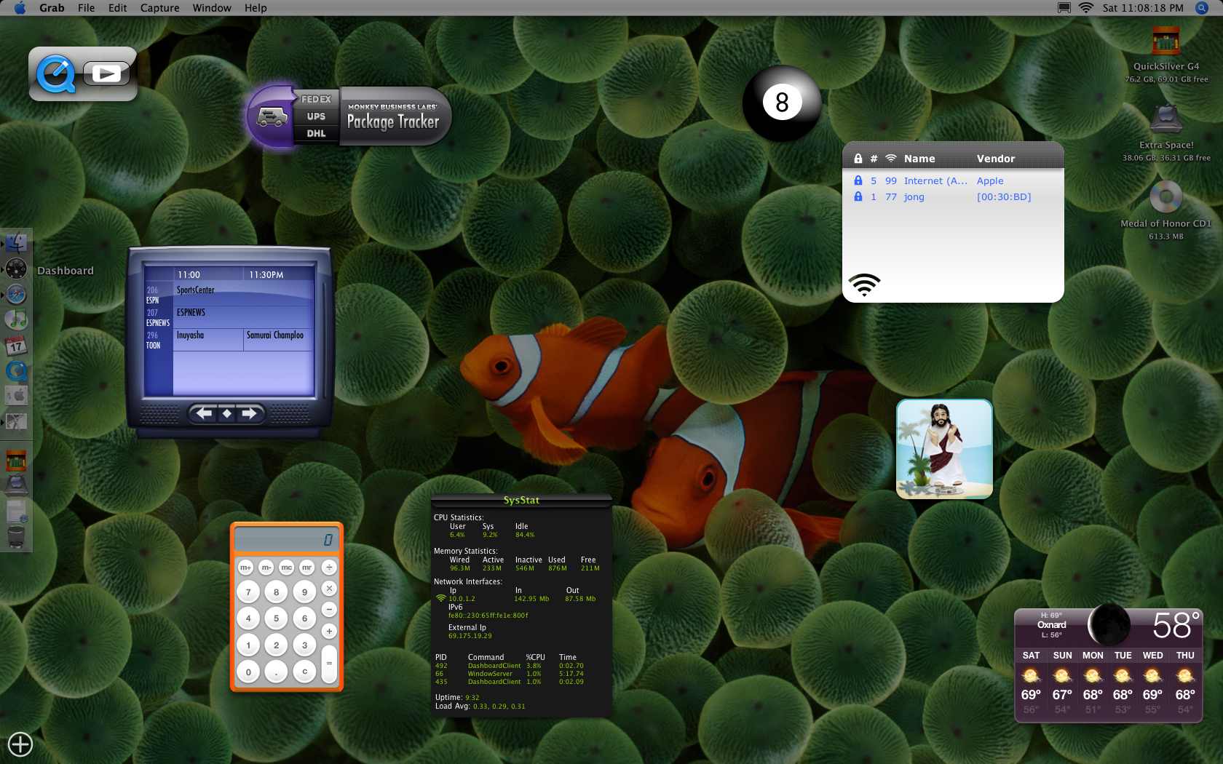Click the calculator mc key
Image resolution: width=1223 pixels, height=764 pixels.
[286, 568]
